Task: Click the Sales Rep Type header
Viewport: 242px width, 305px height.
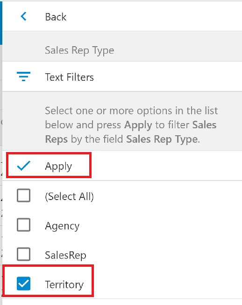Action: click(x=79, y=50)
